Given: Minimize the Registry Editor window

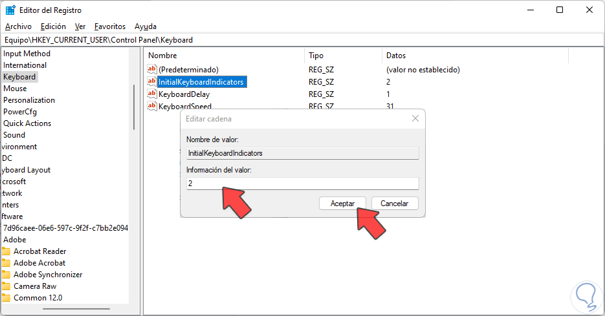Looking at the screenshot, I should point(531,10).
